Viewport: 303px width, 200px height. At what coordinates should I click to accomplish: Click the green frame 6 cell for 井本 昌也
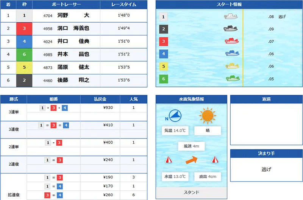[x=24, y=54]
